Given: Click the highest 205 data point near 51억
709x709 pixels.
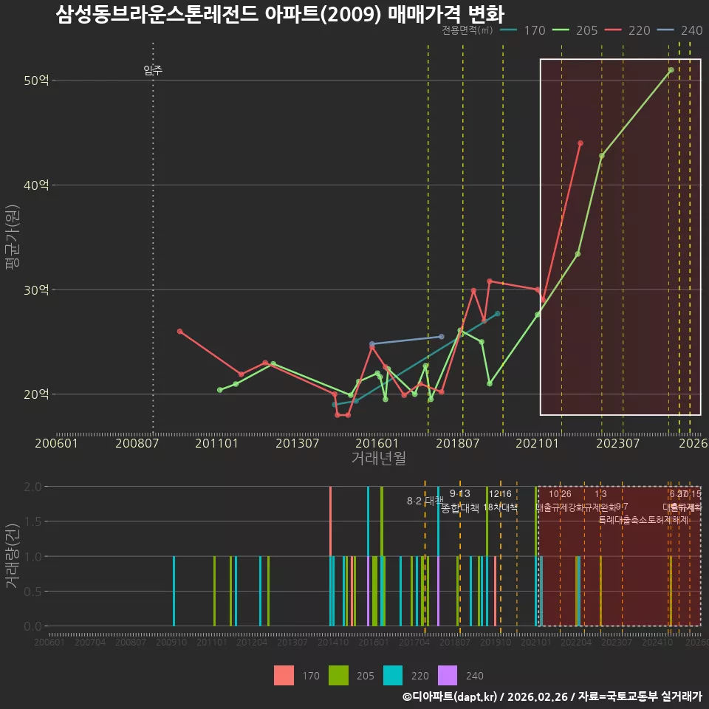Looking at the screenshot, I should (671, 70).
